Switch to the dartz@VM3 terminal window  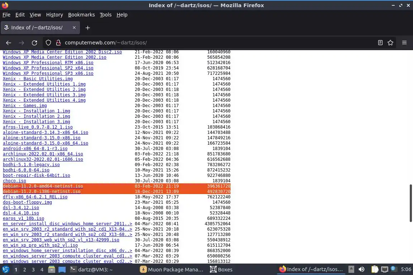[91, 270]
